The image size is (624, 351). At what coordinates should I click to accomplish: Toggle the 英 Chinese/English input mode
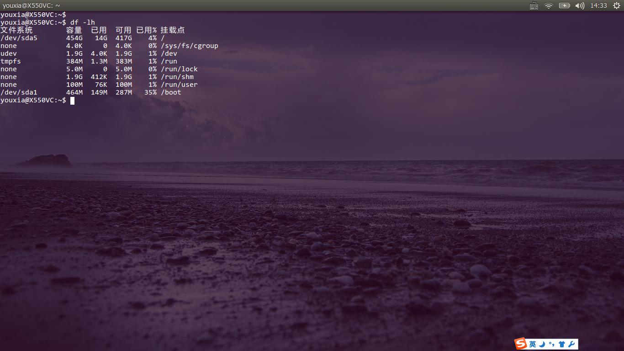(533, 344)
